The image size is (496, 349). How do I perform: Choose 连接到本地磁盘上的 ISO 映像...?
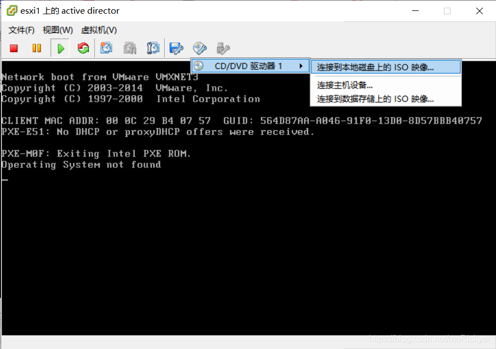coord(386,67)
